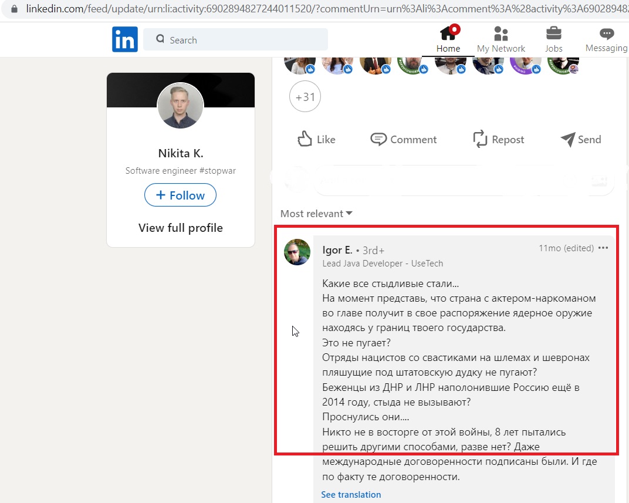Viewport: 629px width, 503px height.
Task: Click the lock icon in the address bar
Action: tap(14, 8)
